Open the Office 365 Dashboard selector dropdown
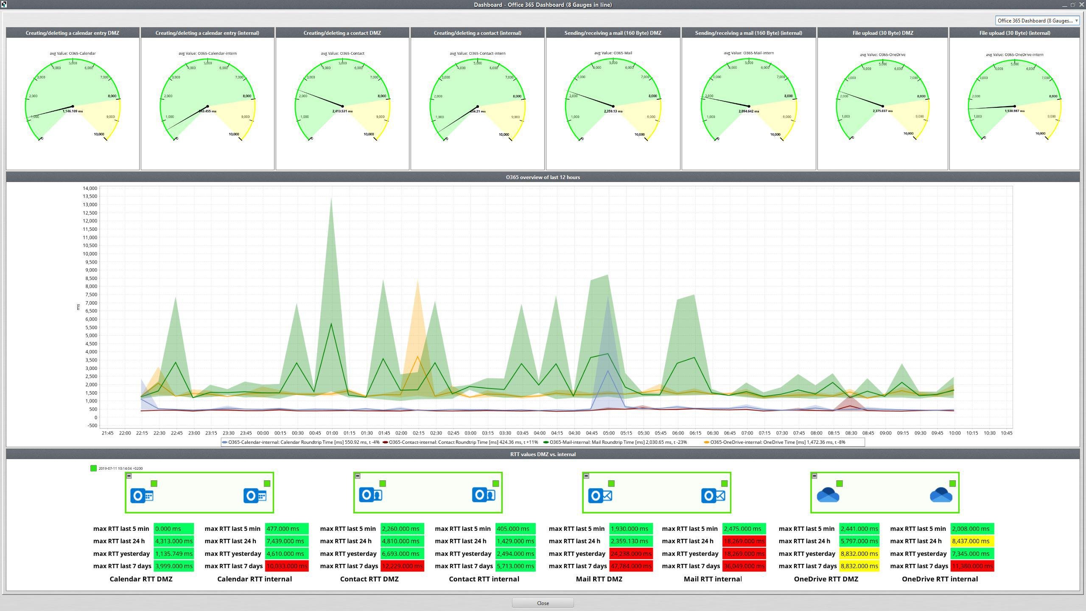The height and width of the screenshot is (611, 1086). [1037, 20]
